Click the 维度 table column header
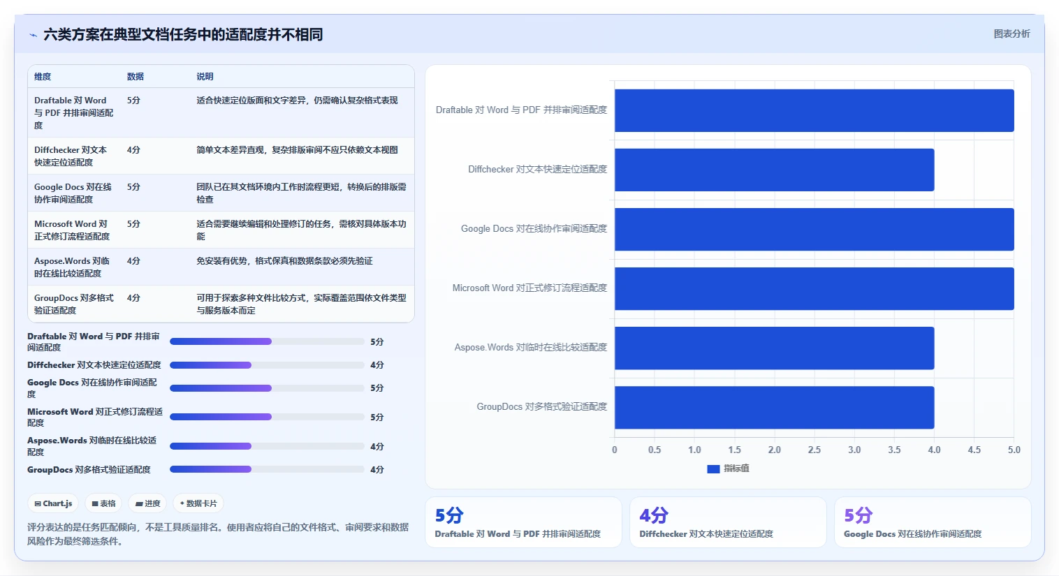Viewport: 1059px width, 576px height. [x=43, y=77]
